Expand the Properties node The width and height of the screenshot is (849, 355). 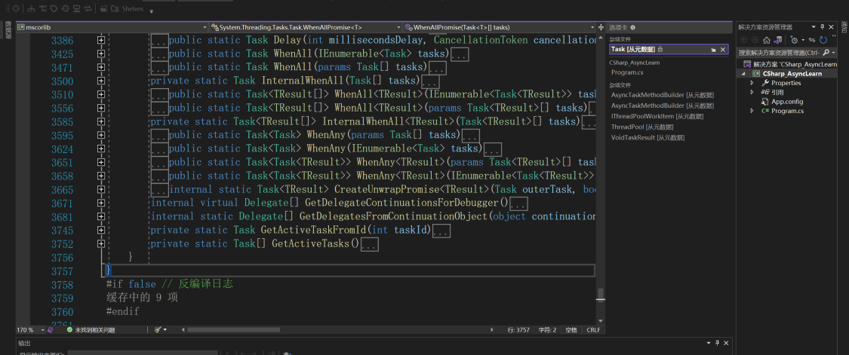tap(752, 83)
